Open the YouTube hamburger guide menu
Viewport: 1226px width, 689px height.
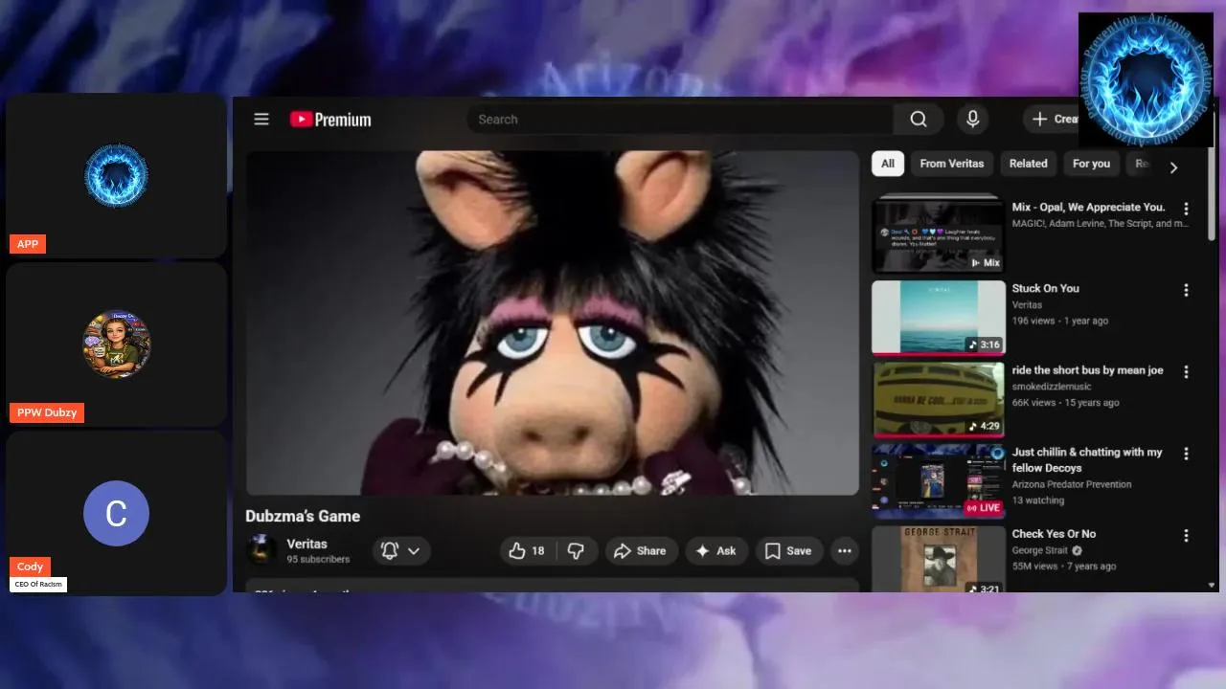point(261,119)
